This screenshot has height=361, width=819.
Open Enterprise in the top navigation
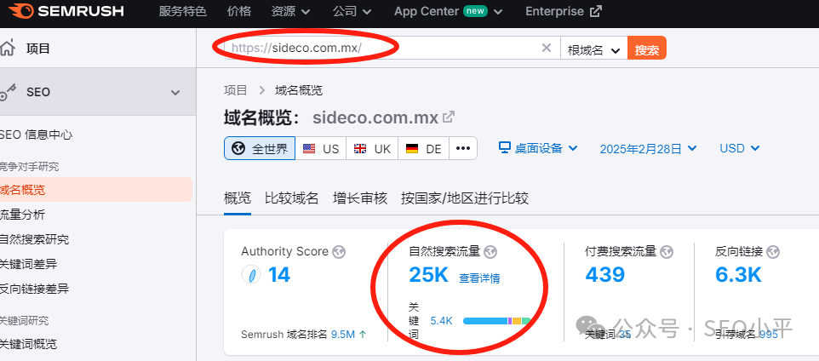point(555,11)
